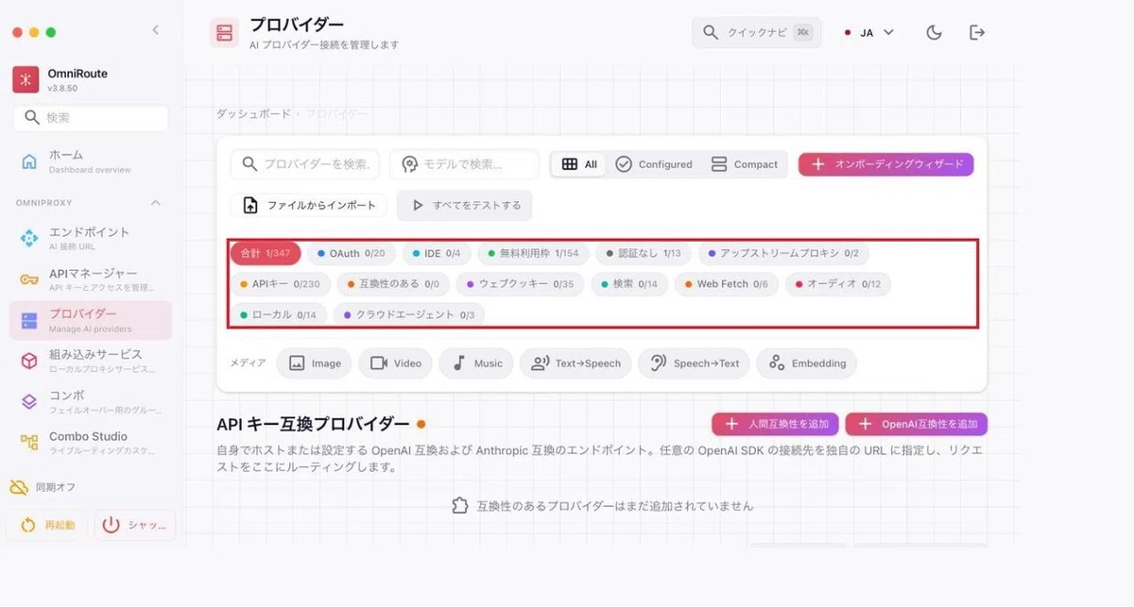Select the 検索 0/14 filter chip
The height and width of the screenshot is (607, 1134).
click(x=629, y=284)
